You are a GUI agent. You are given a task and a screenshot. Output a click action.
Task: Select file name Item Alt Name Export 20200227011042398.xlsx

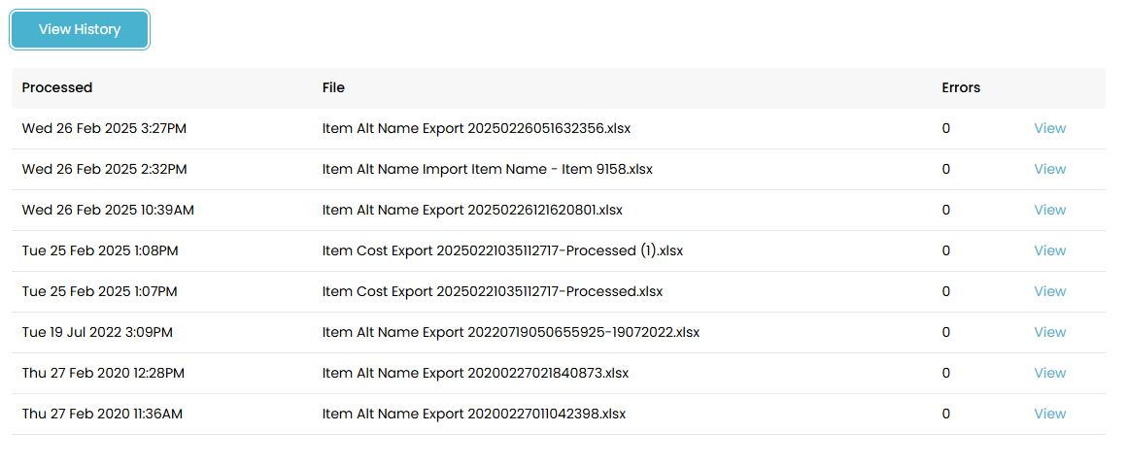tap(474, 414)
